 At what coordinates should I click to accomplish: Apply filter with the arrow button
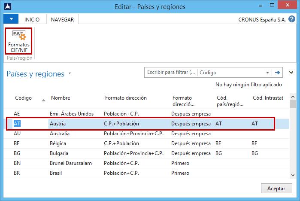pos(277,73)
